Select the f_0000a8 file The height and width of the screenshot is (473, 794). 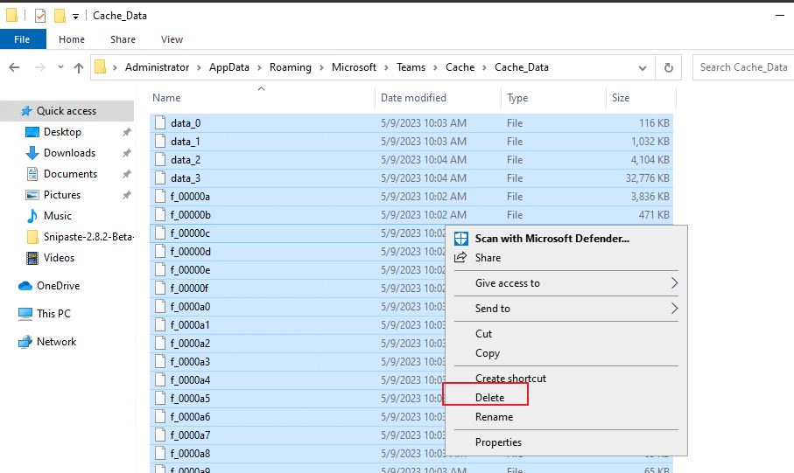298,454
